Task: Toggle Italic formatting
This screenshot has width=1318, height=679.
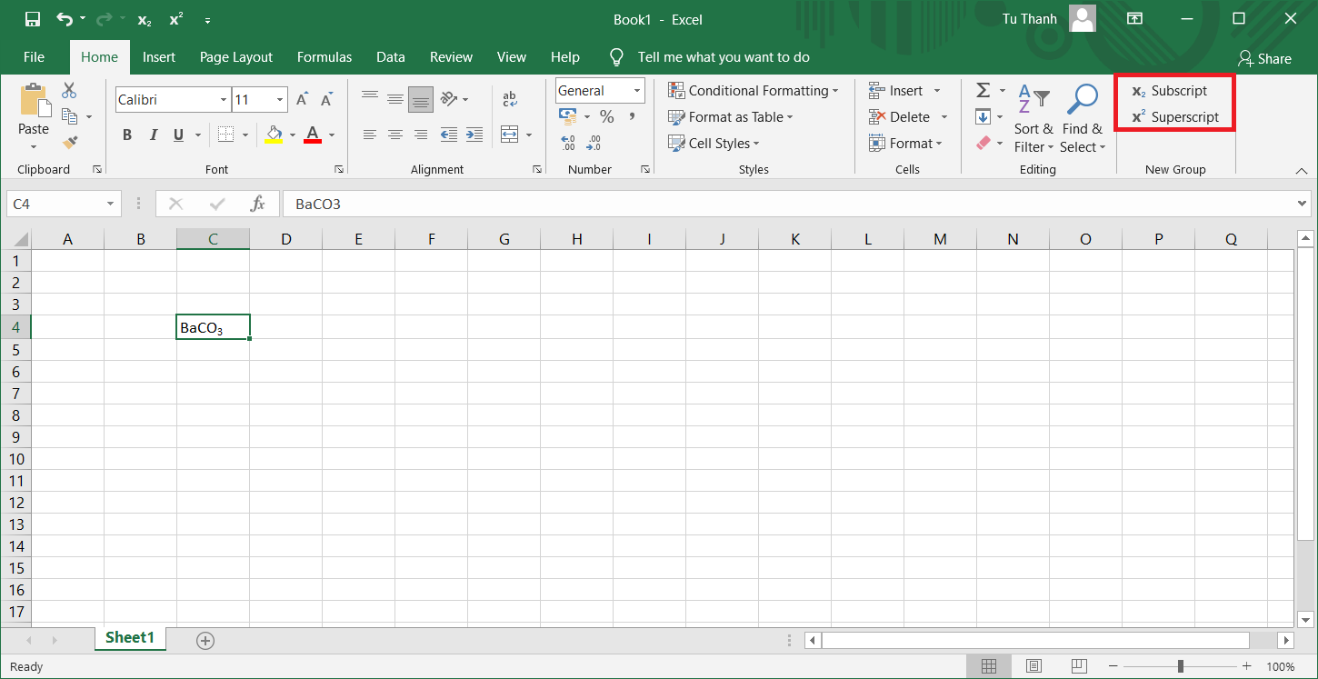Action: pos(153,135)
